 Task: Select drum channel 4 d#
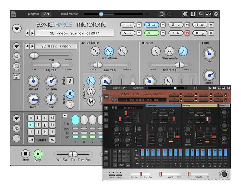(200, 25)
